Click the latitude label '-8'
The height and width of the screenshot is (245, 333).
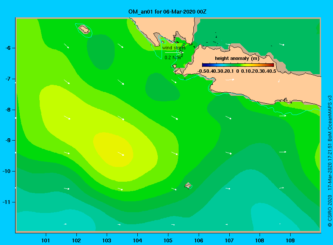[x=8, y=110]
